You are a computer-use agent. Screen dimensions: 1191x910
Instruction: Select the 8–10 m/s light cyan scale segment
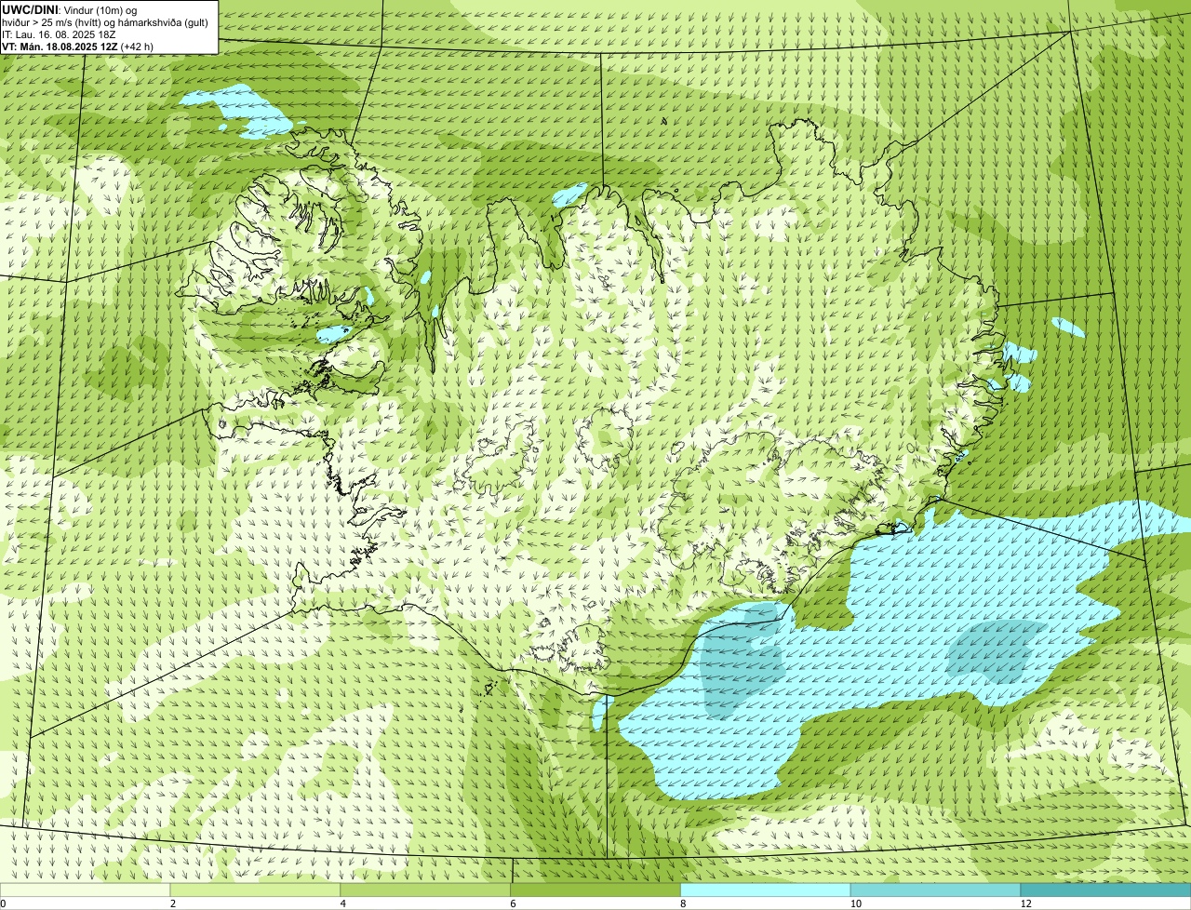[766, 890]
